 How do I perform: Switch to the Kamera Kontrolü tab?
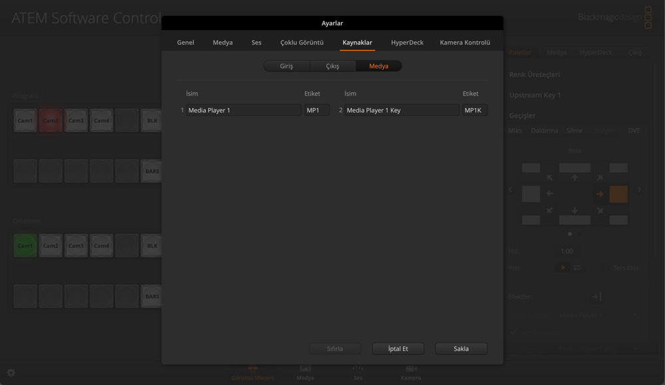coord(465,42)
